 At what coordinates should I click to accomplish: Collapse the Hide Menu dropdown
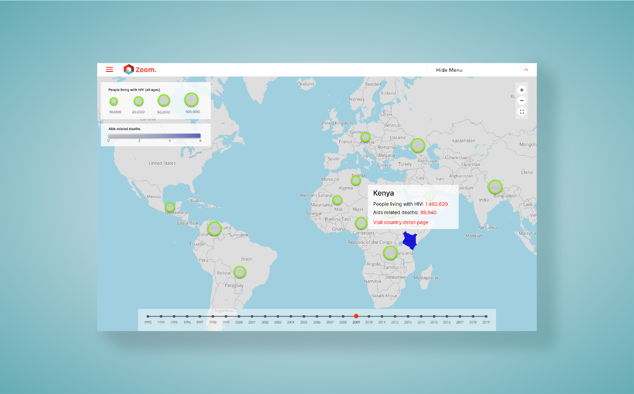[x=482, y=70]
